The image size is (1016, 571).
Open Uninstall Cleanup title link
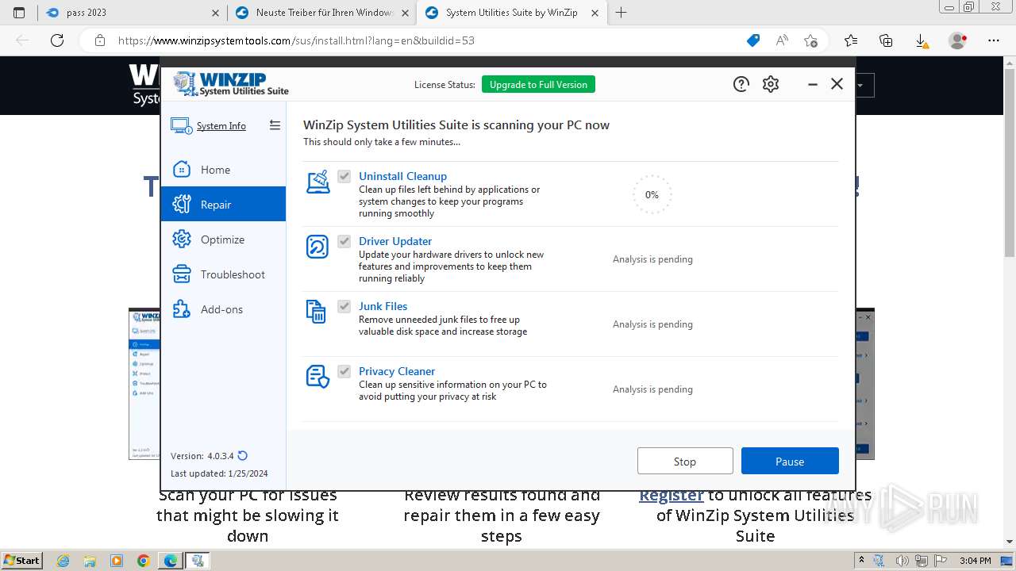click(x=402, y=176)
